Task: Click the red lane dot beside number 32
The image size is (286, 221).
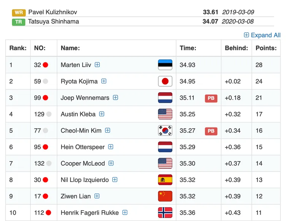Action: pyautogui.click(x=45, y=65)
